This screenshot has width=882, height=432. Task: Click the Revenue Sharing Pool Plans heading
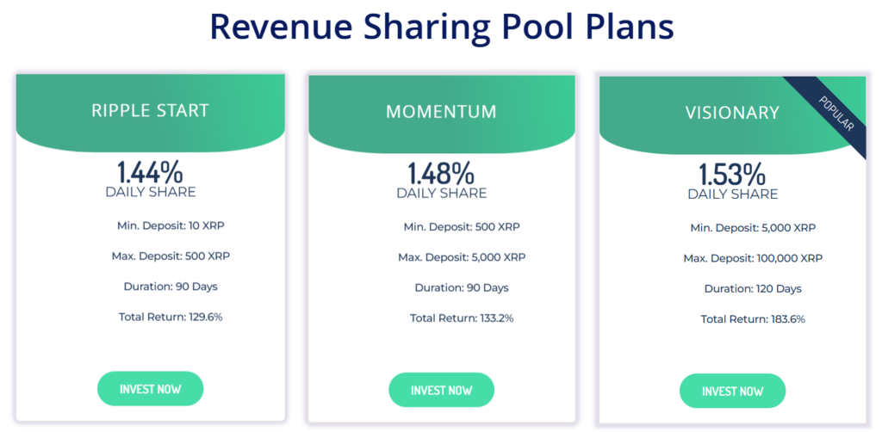pyautogui.click(x=441, y=27)
